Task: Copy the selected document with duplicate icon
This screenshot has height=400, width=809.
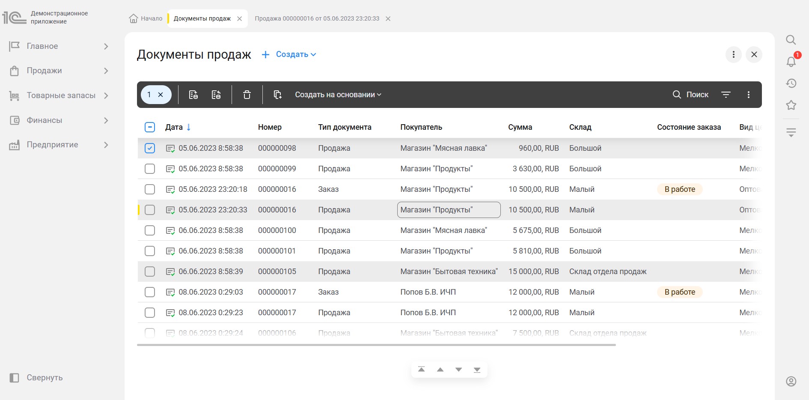Action: tap(277, 95)
